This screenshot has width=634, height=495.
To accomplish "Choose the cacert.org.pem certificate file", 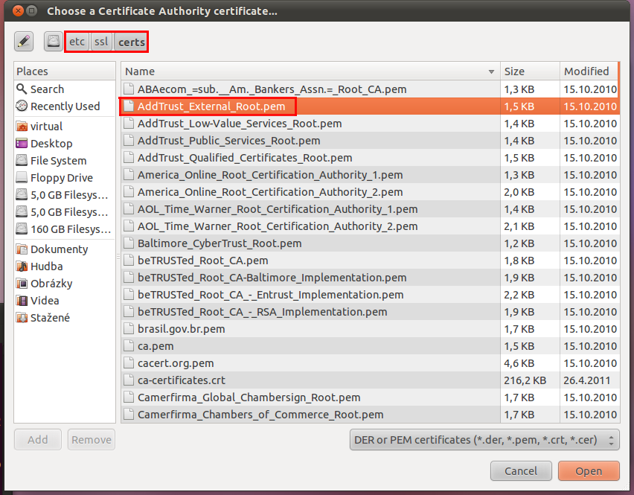I will coord(176,363).
